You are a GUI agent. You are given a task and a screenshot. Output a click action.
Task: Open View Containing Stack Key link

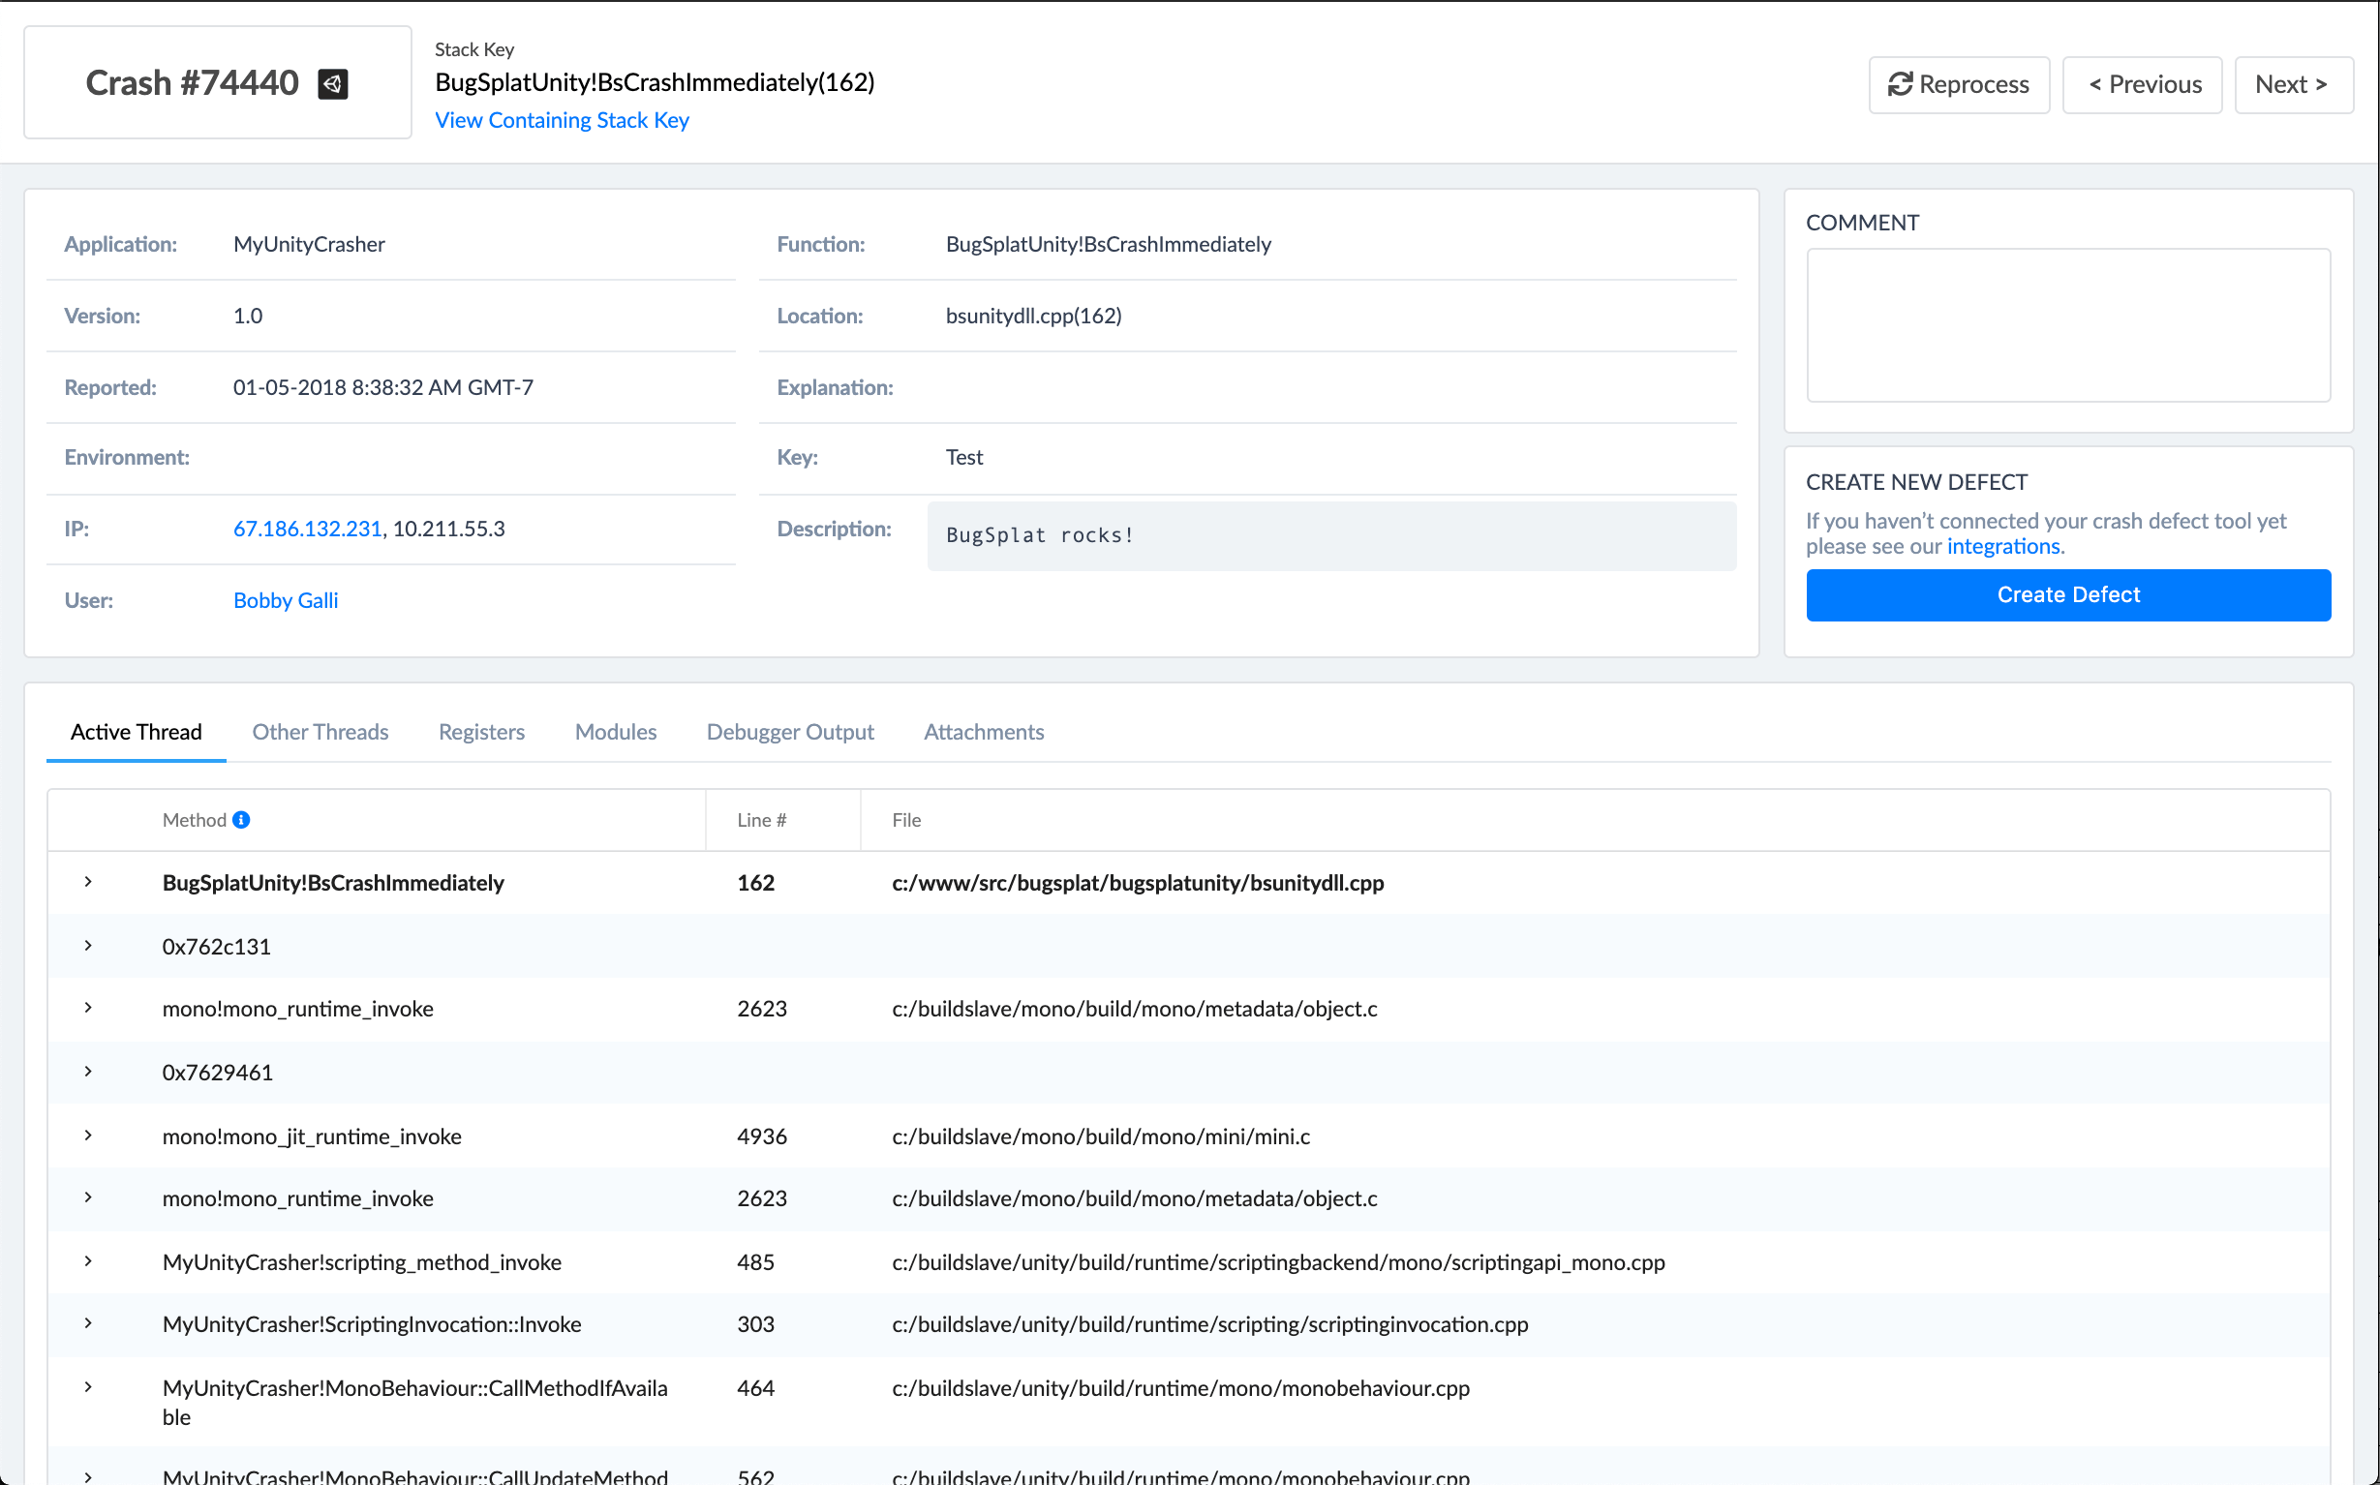[x=562, y=120]
